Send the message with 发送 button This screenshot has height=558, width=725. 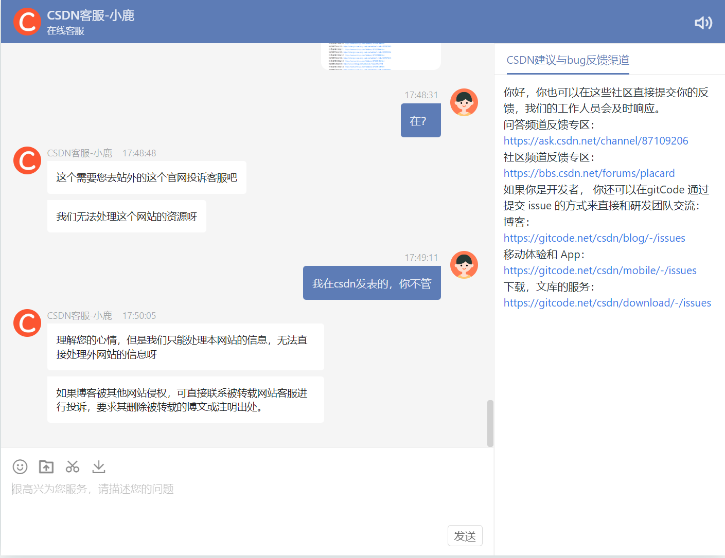(465, 536)
